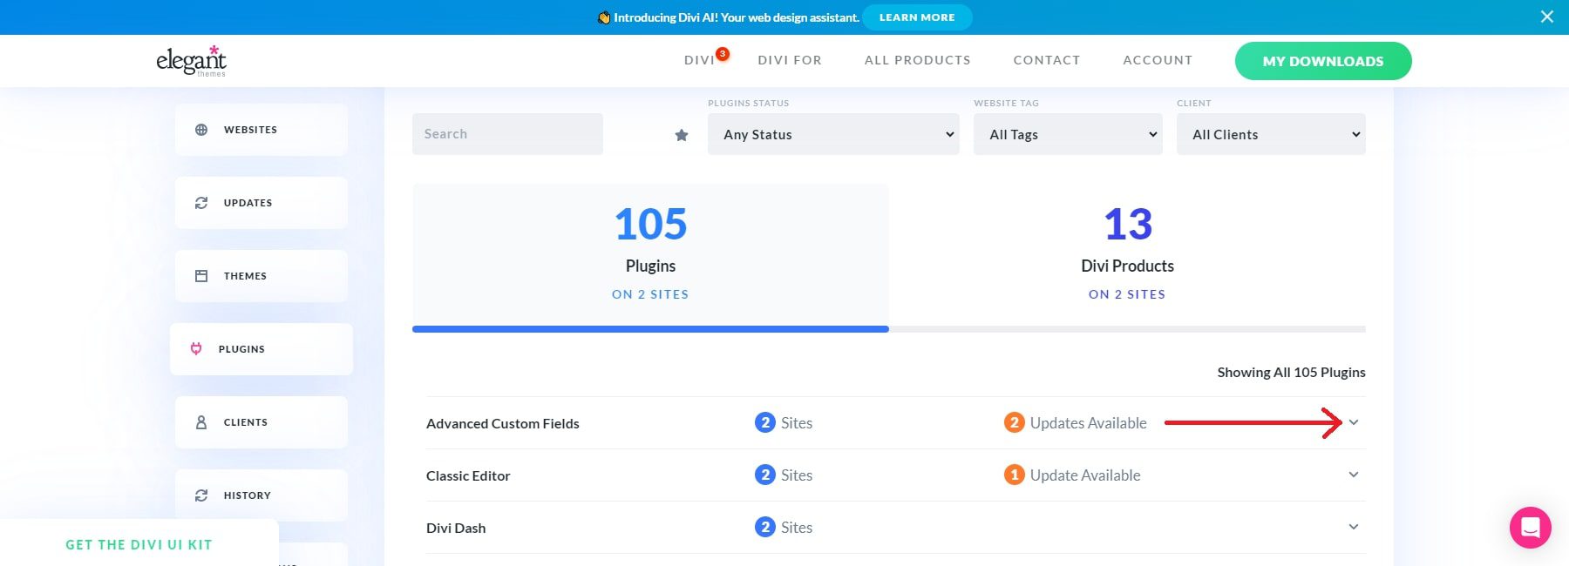Open the Client dropdown
This screenshot has width=1569, height=566.
(x=1271, y=134)
